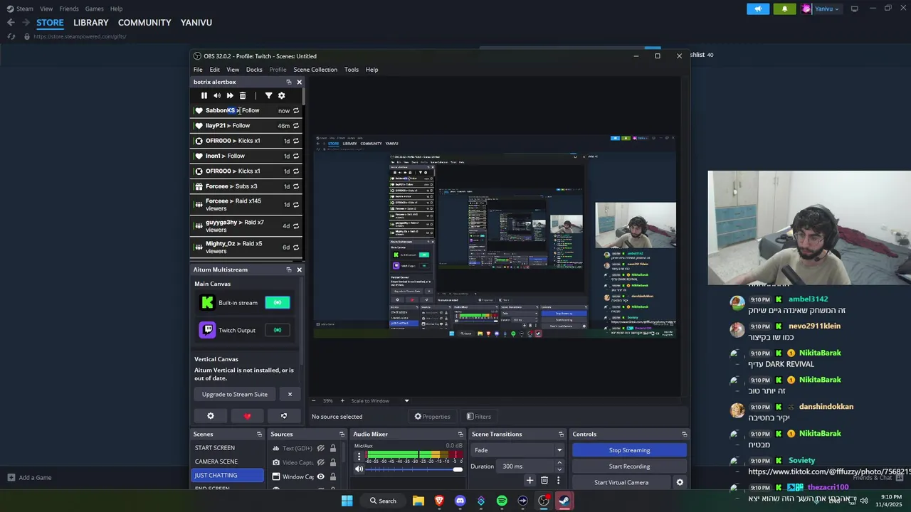Click Start Virtual Camera button
Viewport: 911px width, 512px height.
coord(621,482)
